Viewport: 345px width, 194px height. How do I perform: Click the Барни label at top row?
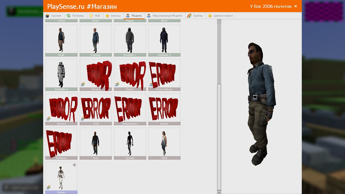pyautogui.click(x=130, y=21)
